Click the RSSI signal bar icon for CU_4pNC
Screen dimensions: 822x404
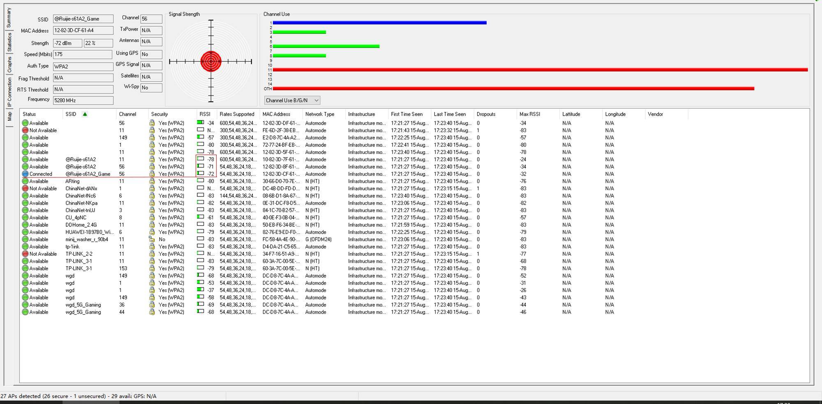(201, 217)
